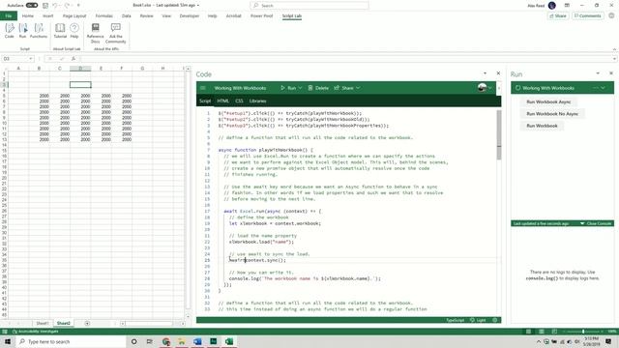This screenshot has width=619, height=348.
Task: Click the Cortana circle on taskbar
Action: point(133,341)
